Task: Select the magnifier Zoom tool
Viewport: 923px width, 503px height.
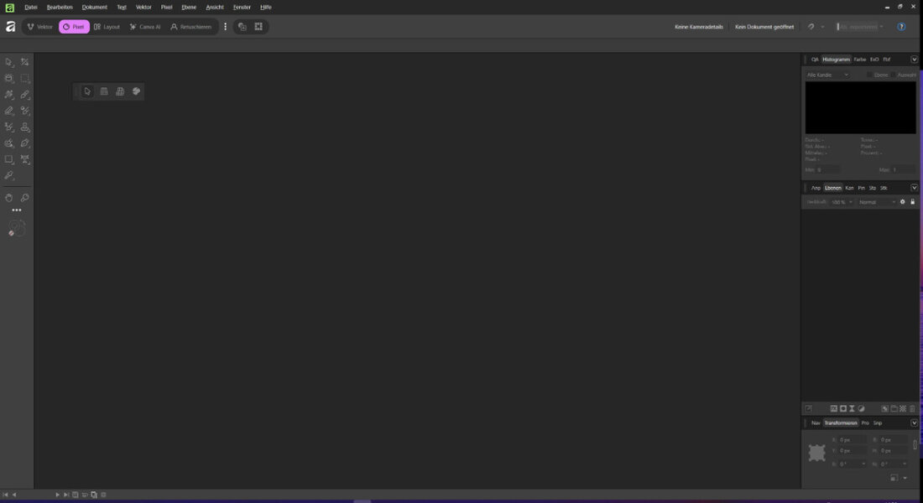Action: (x=24, y=198)
